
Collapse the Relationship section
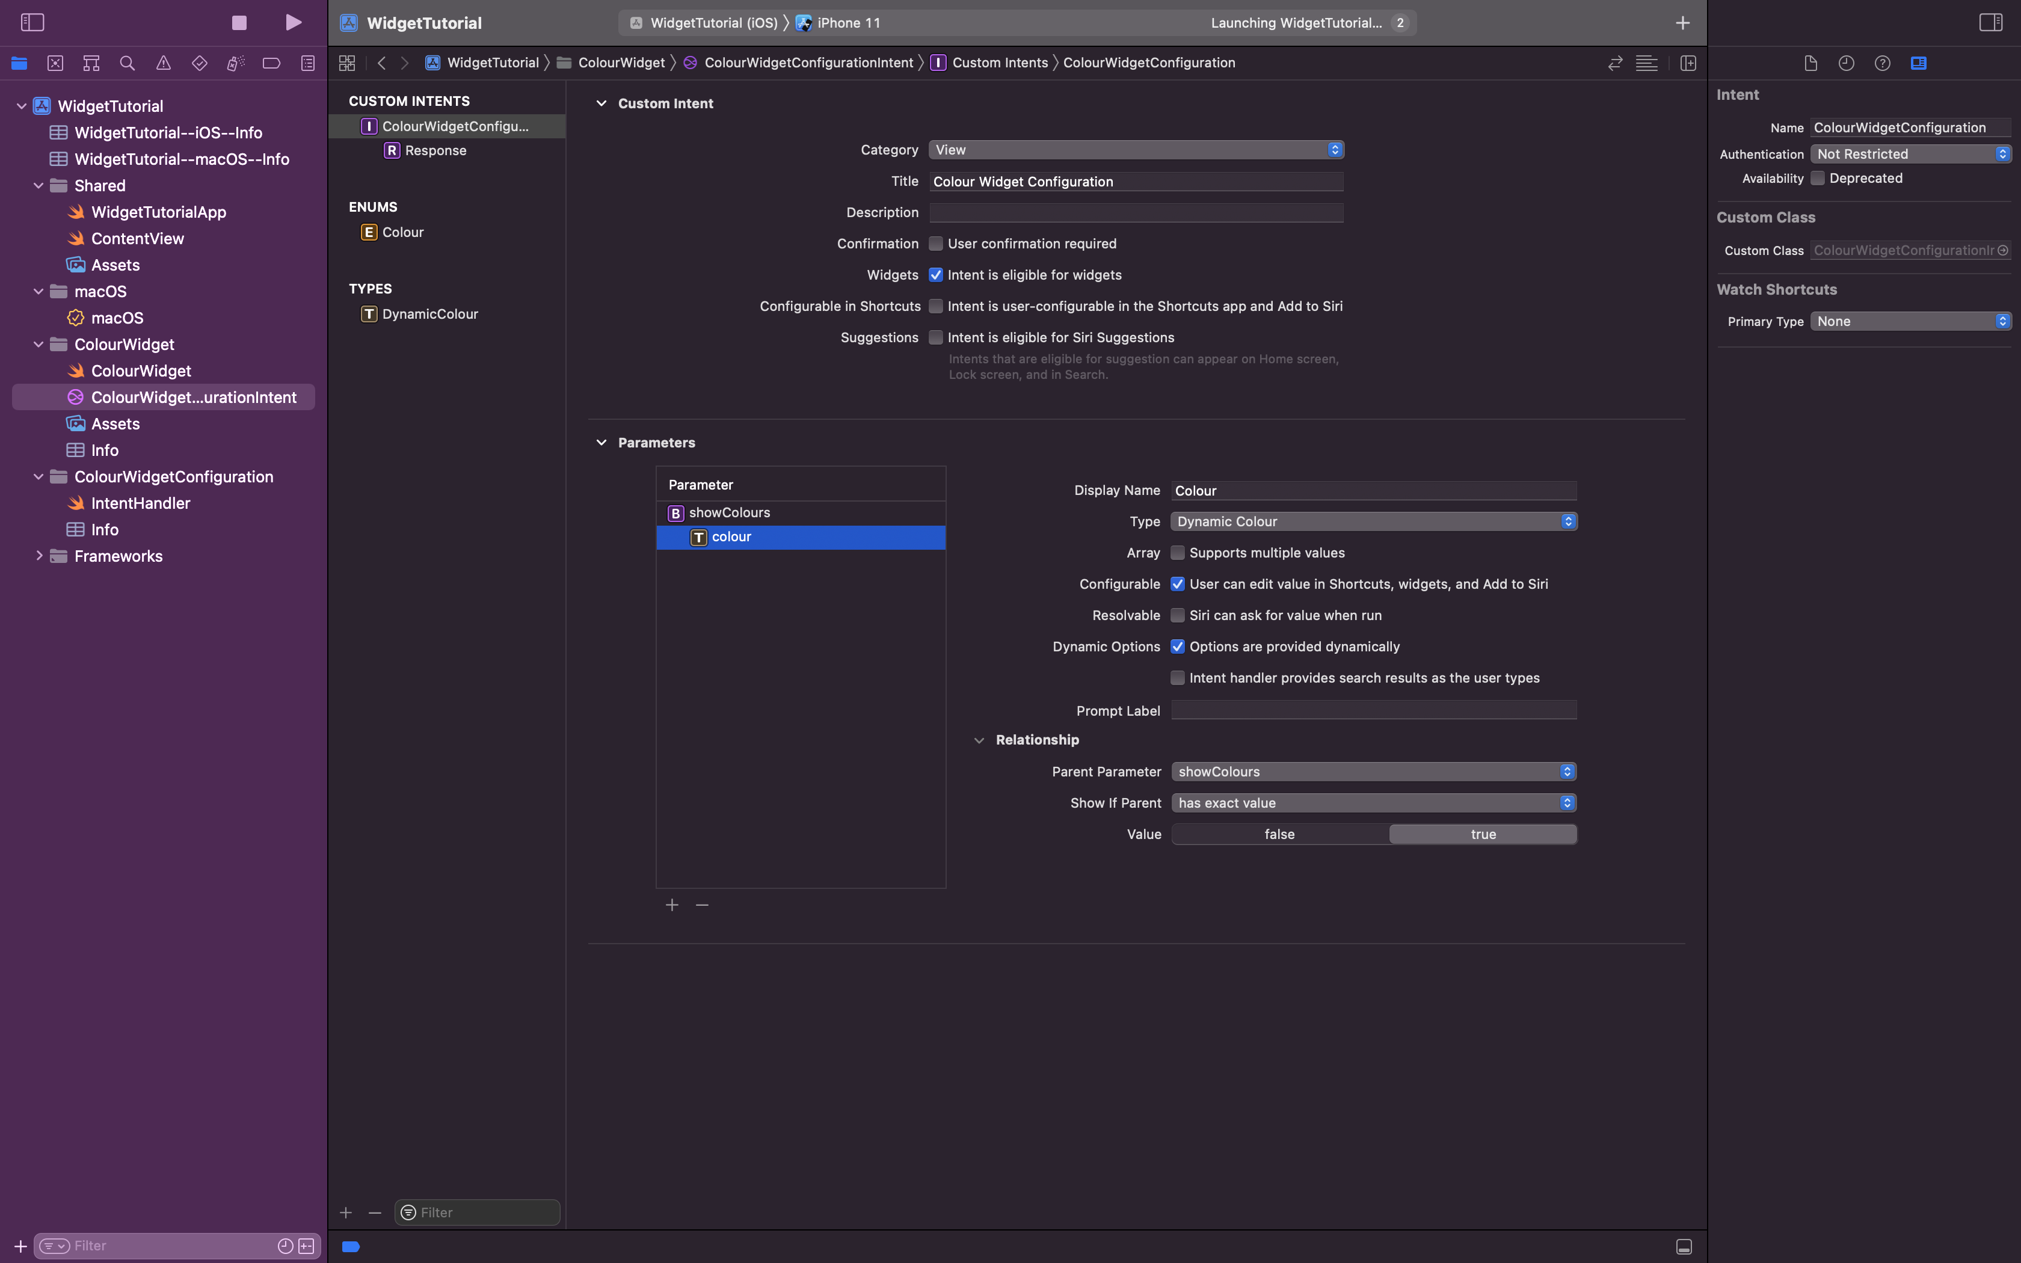[x=979, y=740]
